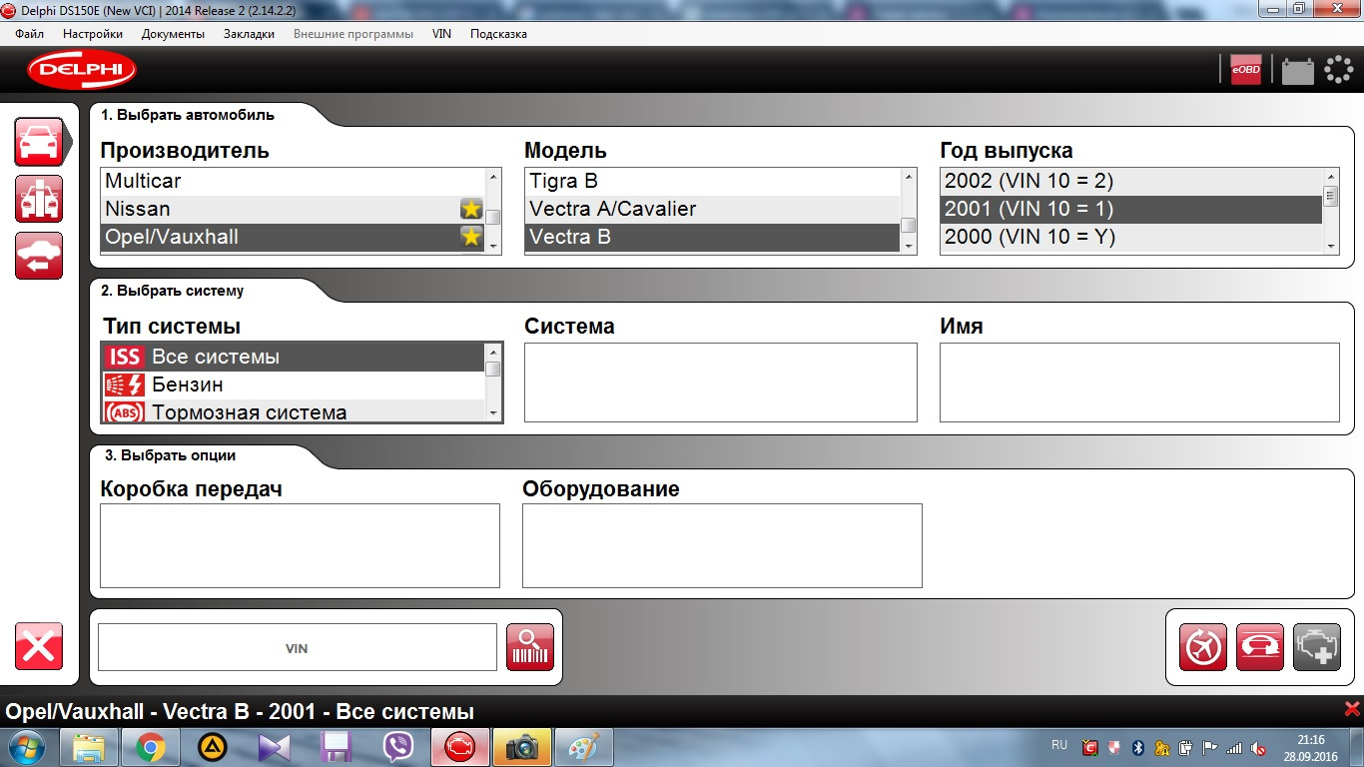Open Visual Studio from the taskbar
Screen dimensions: 1364x767
point(274,747)
